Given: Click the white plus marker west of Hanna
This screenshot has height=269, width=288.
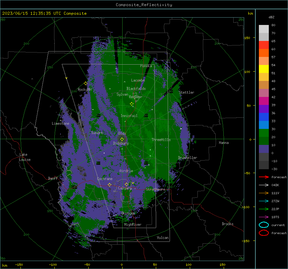Looking at the screenshot, I should (181, 129).
